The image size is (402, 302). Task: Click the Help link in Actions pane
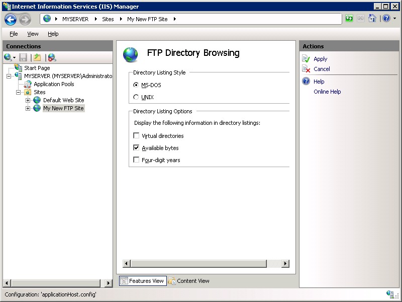point(319,82)
